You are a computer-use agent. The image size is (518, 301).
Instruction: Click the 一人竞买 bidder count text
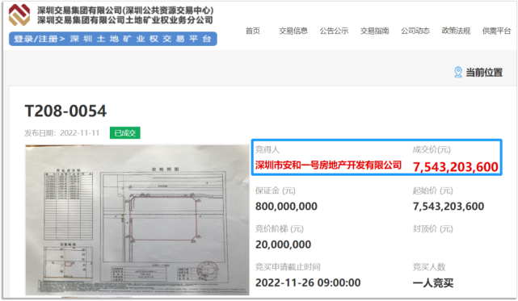tap(433, 283)
